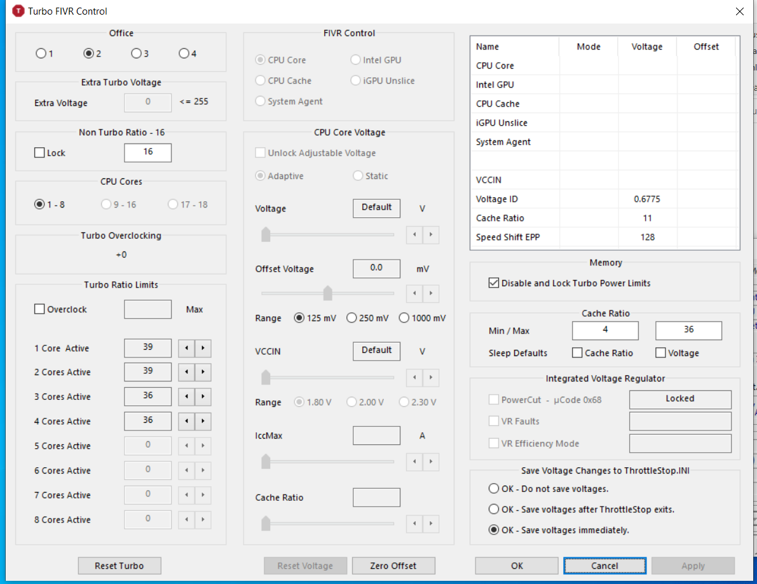Enable Sleep Defaults Cache Ratio checkbox
This screenshot has height=584, width=757.
pyautogui.click(x=577, y=353)
